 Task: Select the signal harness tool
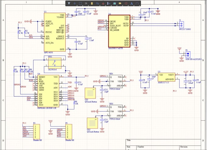[x=109, y=3]
